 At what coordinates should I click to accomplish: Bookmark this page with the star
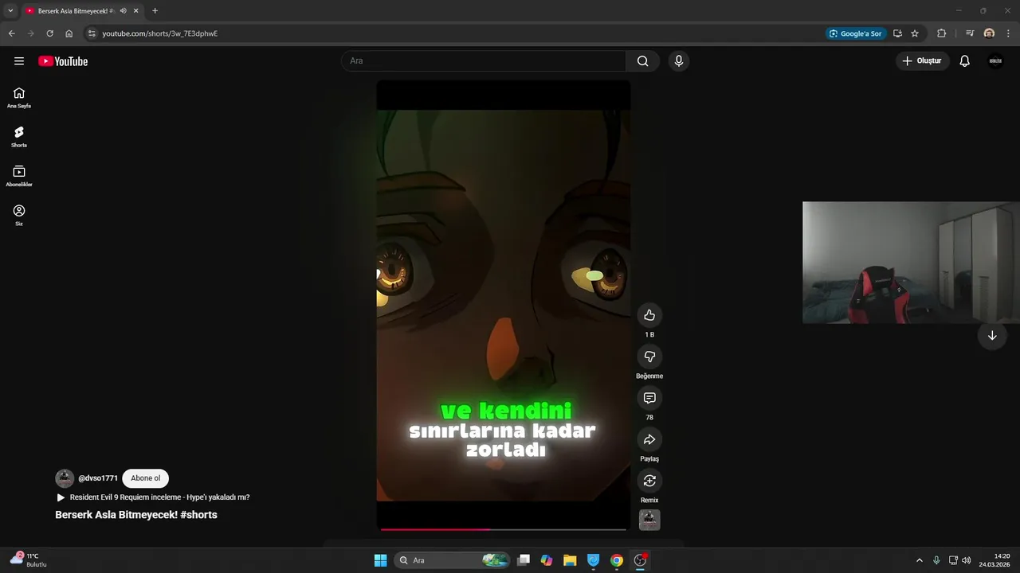pyautogui.click(x=915, y=33)
